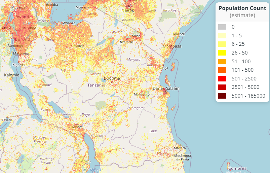Click the light yellow swatch for 6 - 25
The image size is (270, 173).
(222, 44)
